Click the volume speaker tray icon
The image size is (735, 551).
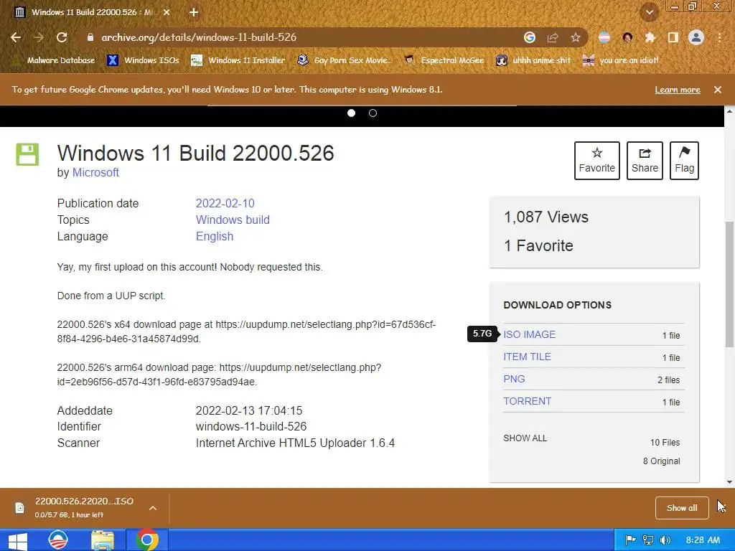(665, 540)
